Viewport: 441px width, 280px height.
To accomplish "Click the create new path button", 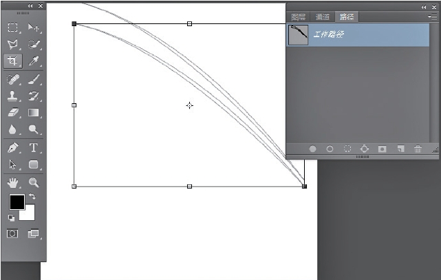I will coord(400,149).
